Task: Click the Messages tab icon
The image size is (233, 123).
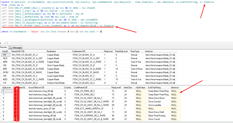Action: tap(10, 47)
